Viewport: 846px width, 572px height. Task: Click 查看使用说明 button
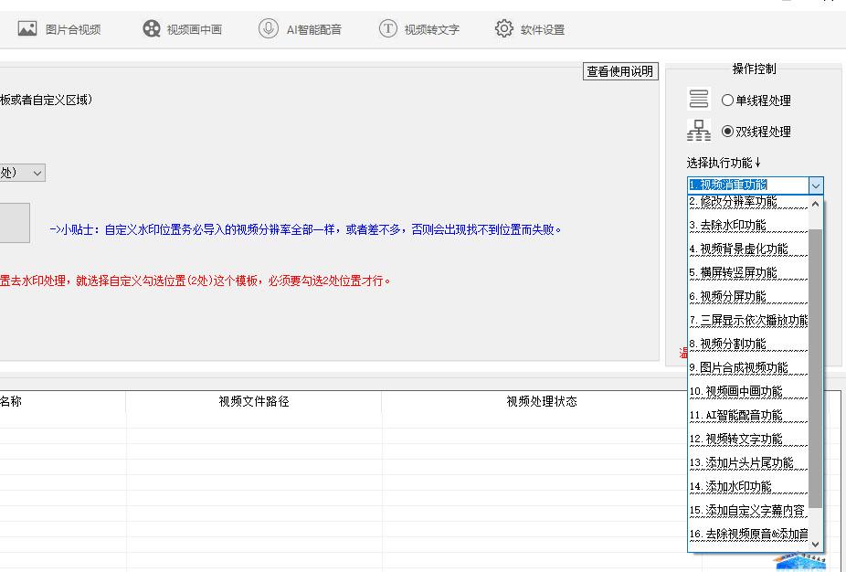pyautogui.click(x=620, y=71)
